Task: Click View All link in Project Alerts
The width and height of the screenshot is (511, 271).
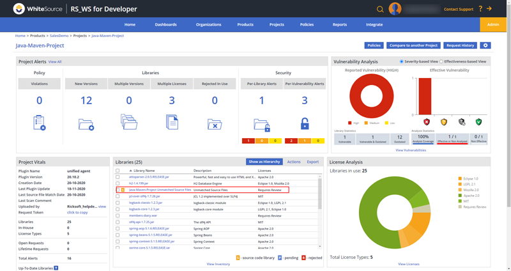Action: (x=55, y=61)
